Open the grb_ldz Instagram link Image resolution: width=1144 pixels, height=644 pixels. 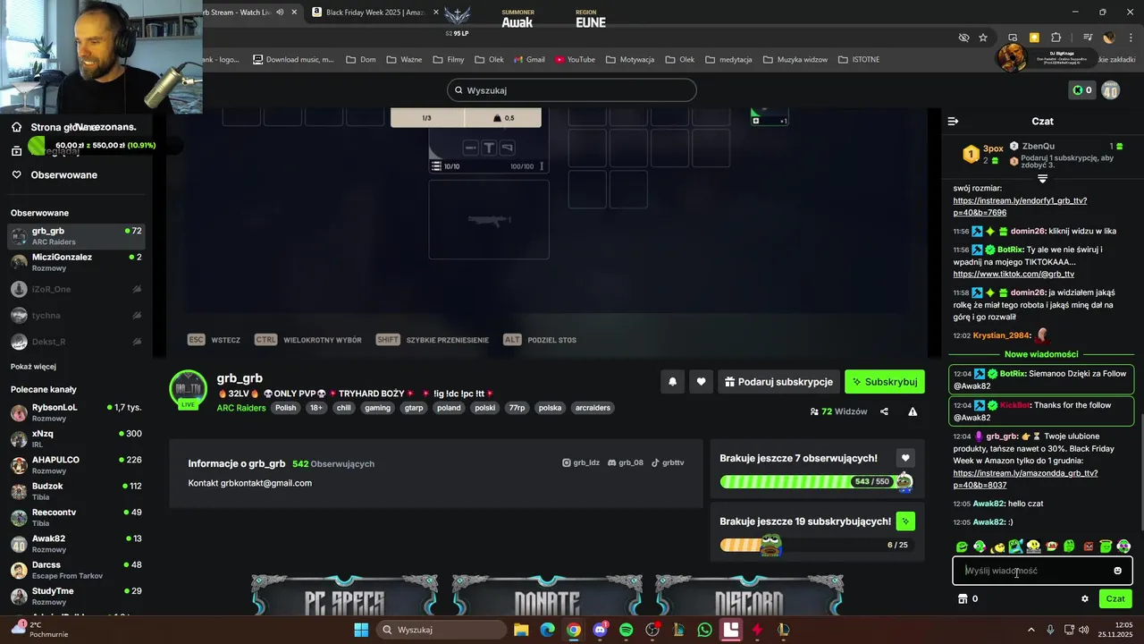(581, 463)
